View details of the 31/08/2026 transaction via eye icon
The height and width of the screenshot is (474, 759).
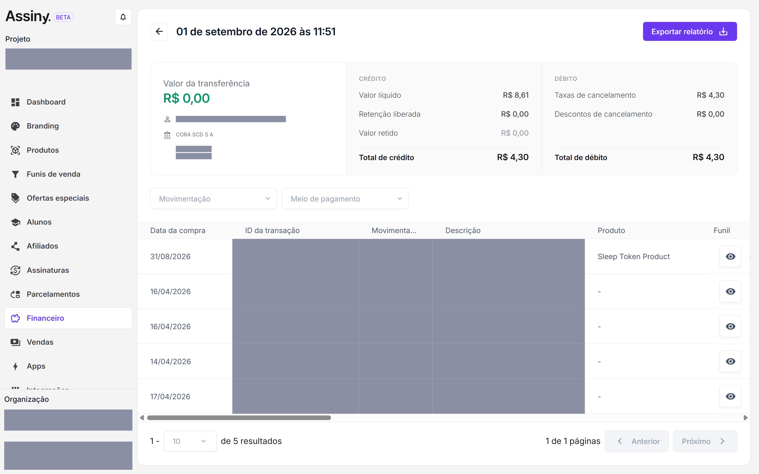pos(730,256)
